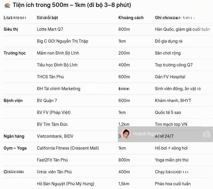
Task: Click the layered logo icon at right
Action: 206,134
